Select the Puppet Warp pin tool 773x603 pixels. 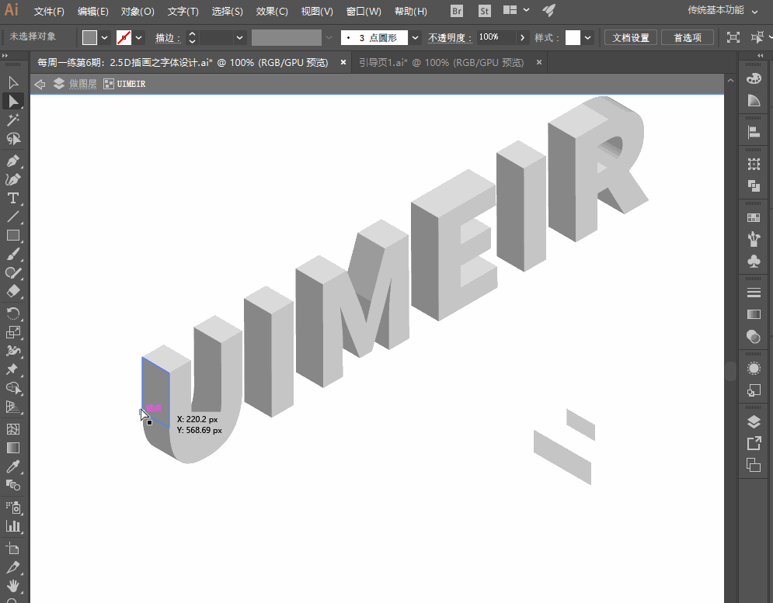13,369
